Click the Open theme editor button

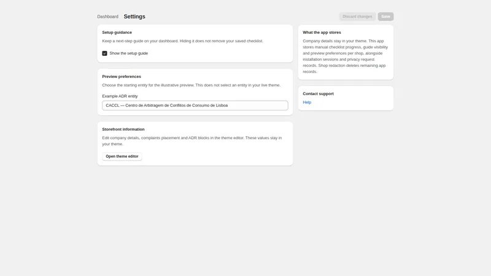tap(122, 156)
